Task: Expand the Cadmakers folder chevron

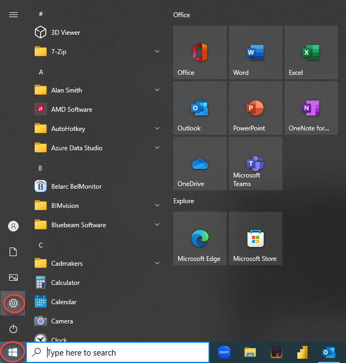Action: pyautogui.click(x=157, y=263)
